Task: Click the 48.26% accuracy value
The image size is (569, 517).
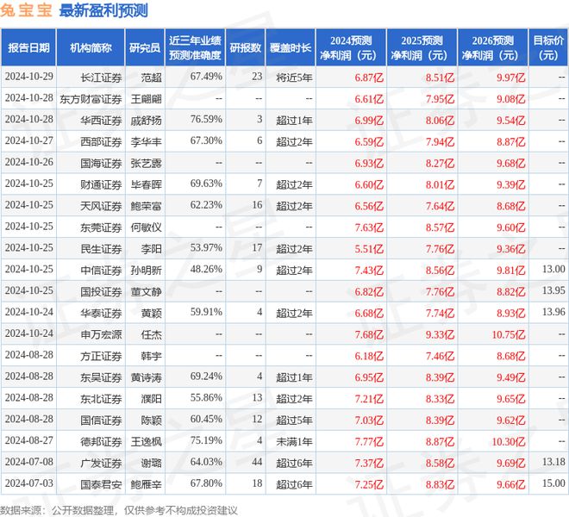Action: 206,269
